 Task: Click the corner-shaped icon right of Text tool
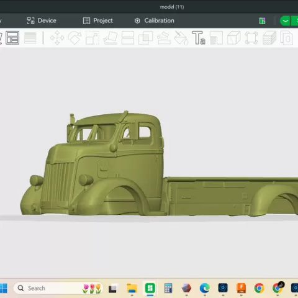216,38
